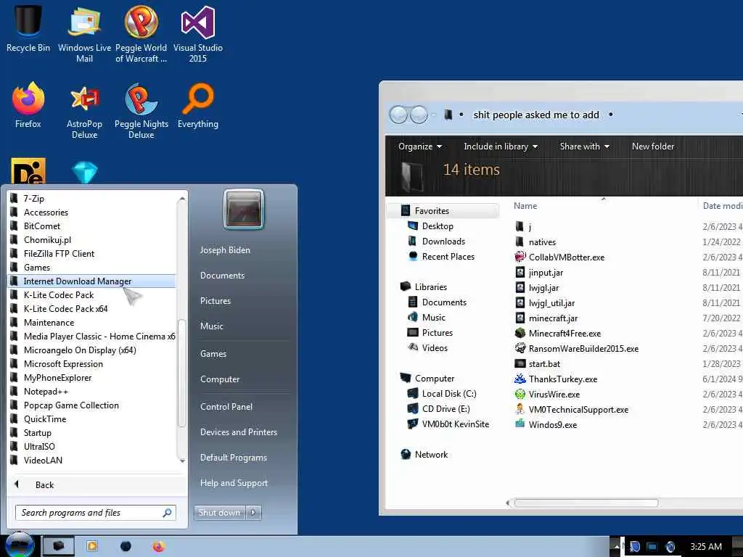Select the CollabVMBotter.exe file icon

pyautogui.click(x=520, y=257)
